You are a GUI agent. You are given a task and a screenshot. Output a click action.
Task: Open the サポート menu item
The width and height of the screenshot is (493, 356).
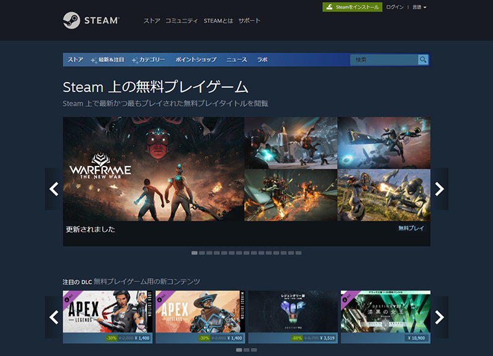[x=249, y=20]
